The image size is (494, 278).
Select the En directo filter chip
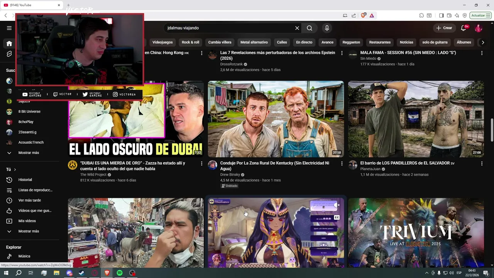[x=304, y=42]
